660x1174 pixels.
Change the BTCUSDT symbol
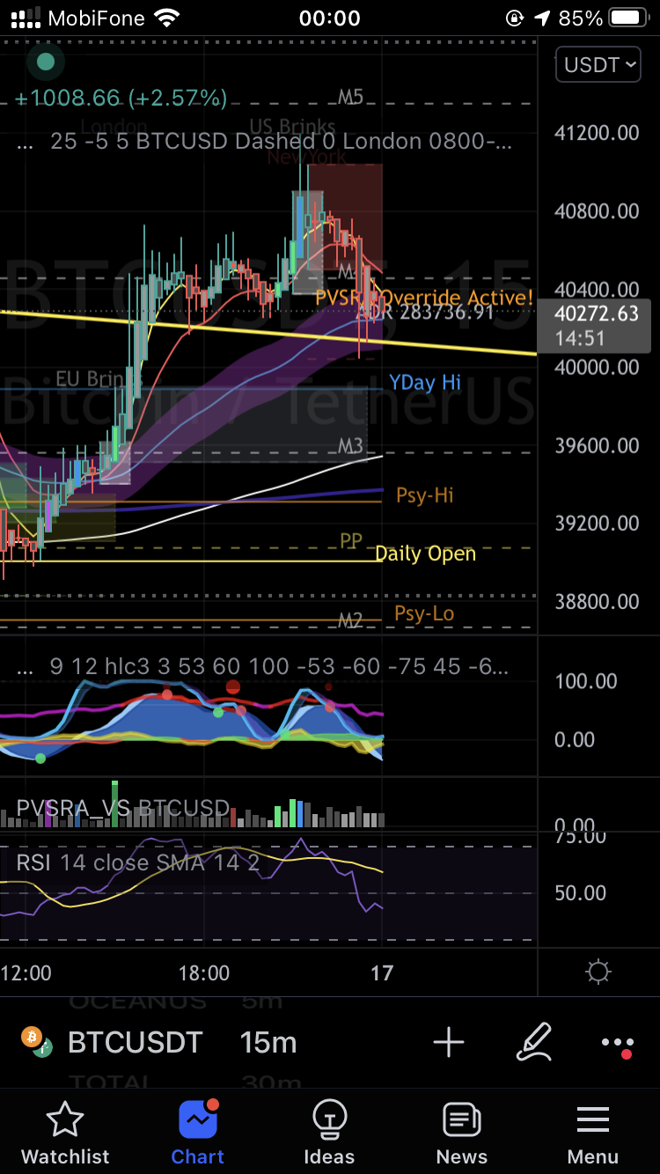(135, 1043)
